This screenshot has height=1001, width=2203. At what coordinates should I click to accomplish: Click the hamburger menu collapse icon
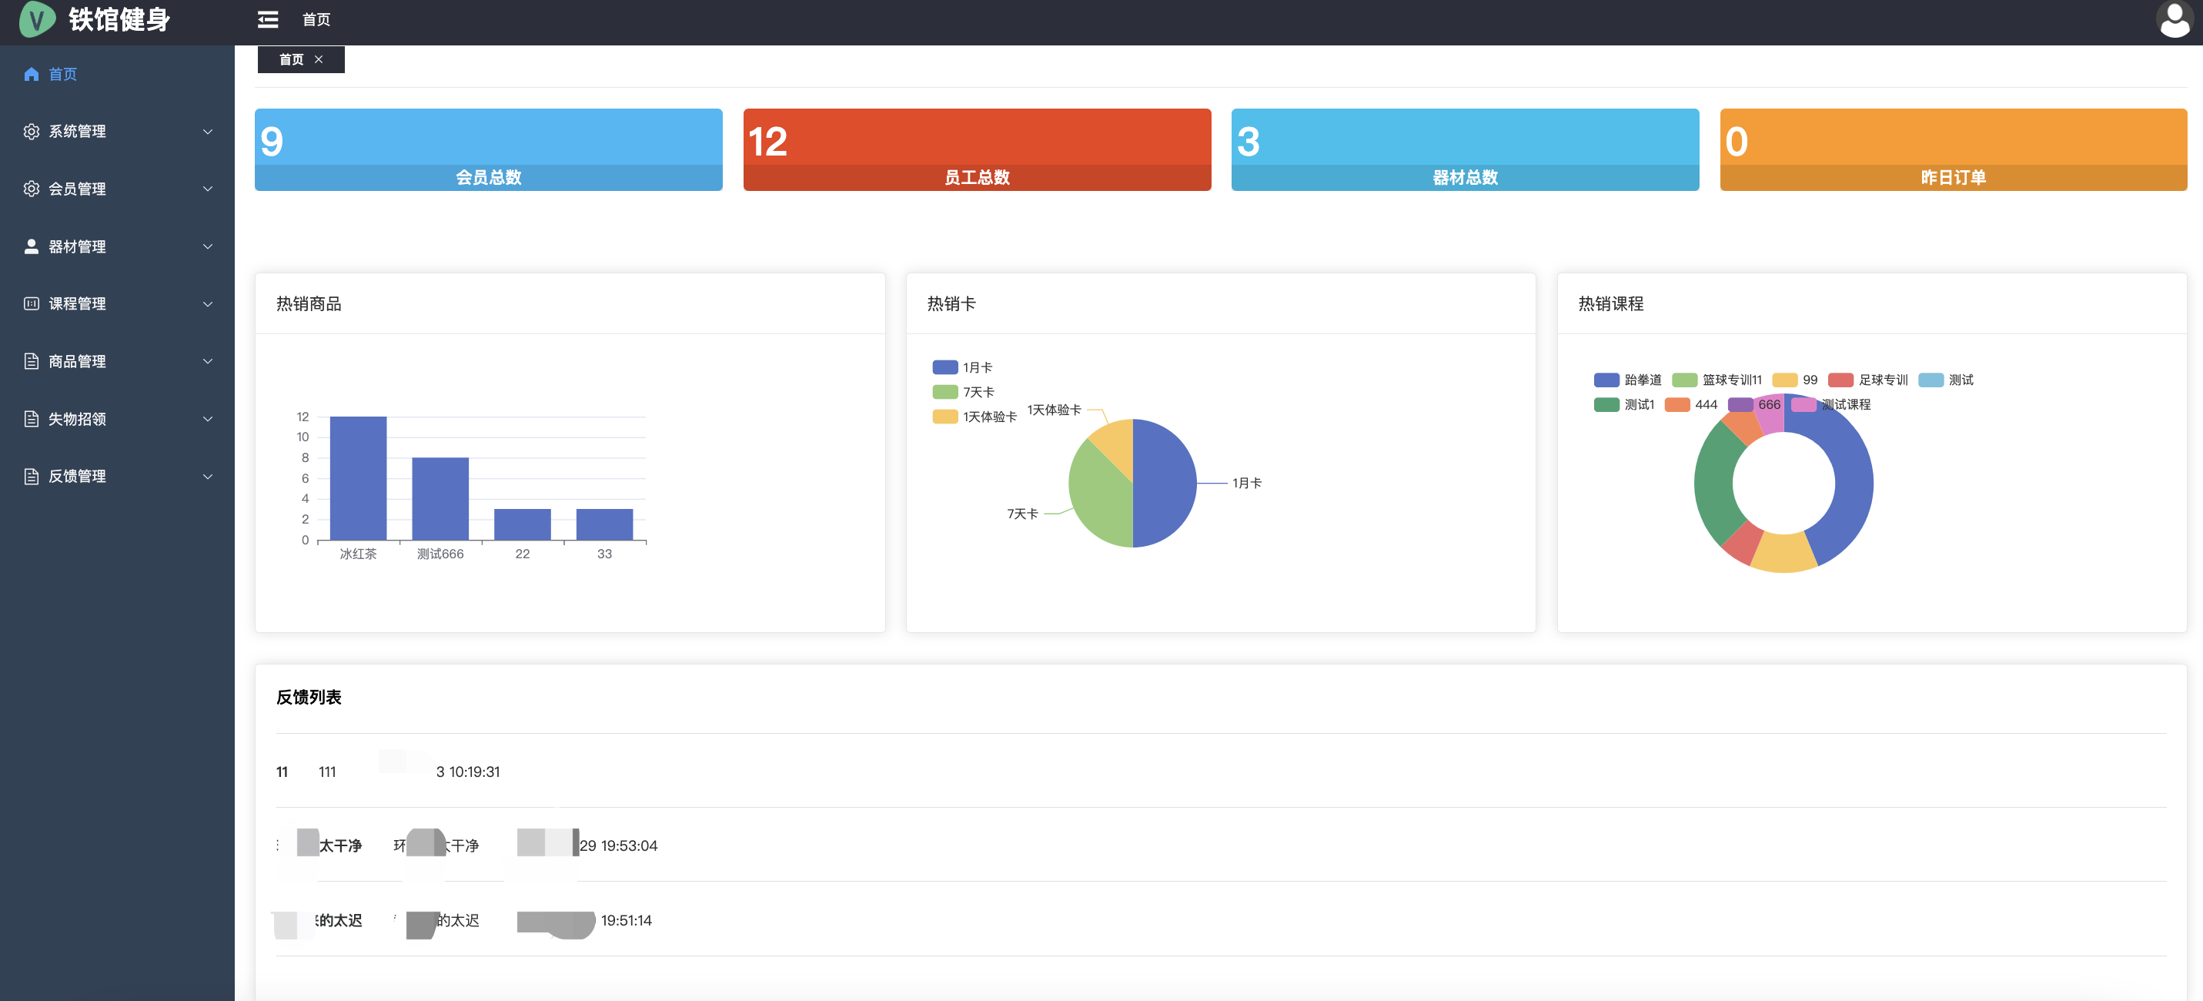pos(268,20)
